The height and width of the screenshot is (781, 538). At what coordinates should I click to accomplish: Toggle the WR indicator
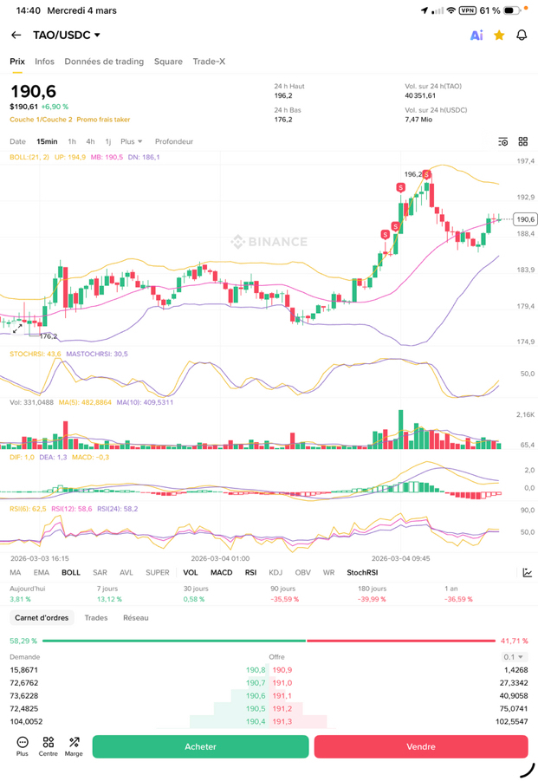click(329, 573)
